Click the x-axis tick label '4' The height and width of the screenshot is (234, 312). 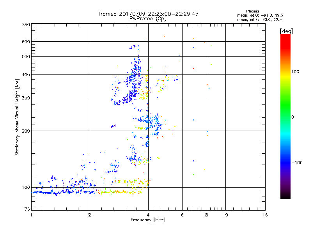(x=148, y=215)
